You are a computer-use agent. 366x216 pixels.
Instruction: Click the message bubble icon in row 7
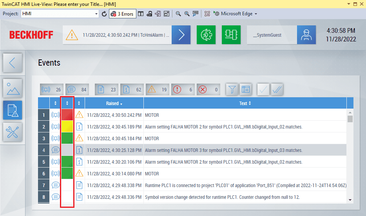pos(55,185)
